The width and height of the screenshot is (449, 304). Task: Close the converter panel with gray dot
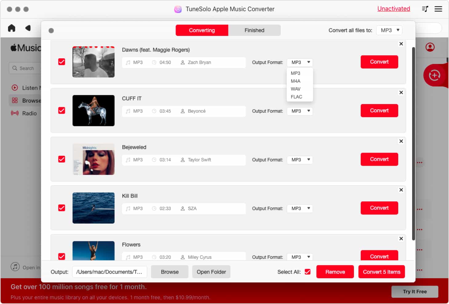click(51, 30)
